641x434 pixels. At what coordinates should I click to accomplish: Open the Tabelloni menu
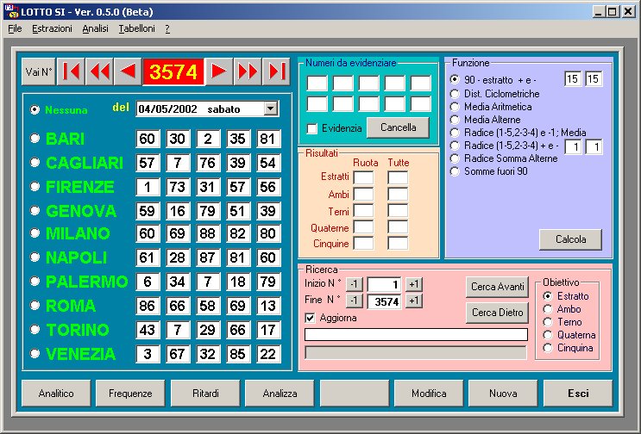(x=136, y=28)
